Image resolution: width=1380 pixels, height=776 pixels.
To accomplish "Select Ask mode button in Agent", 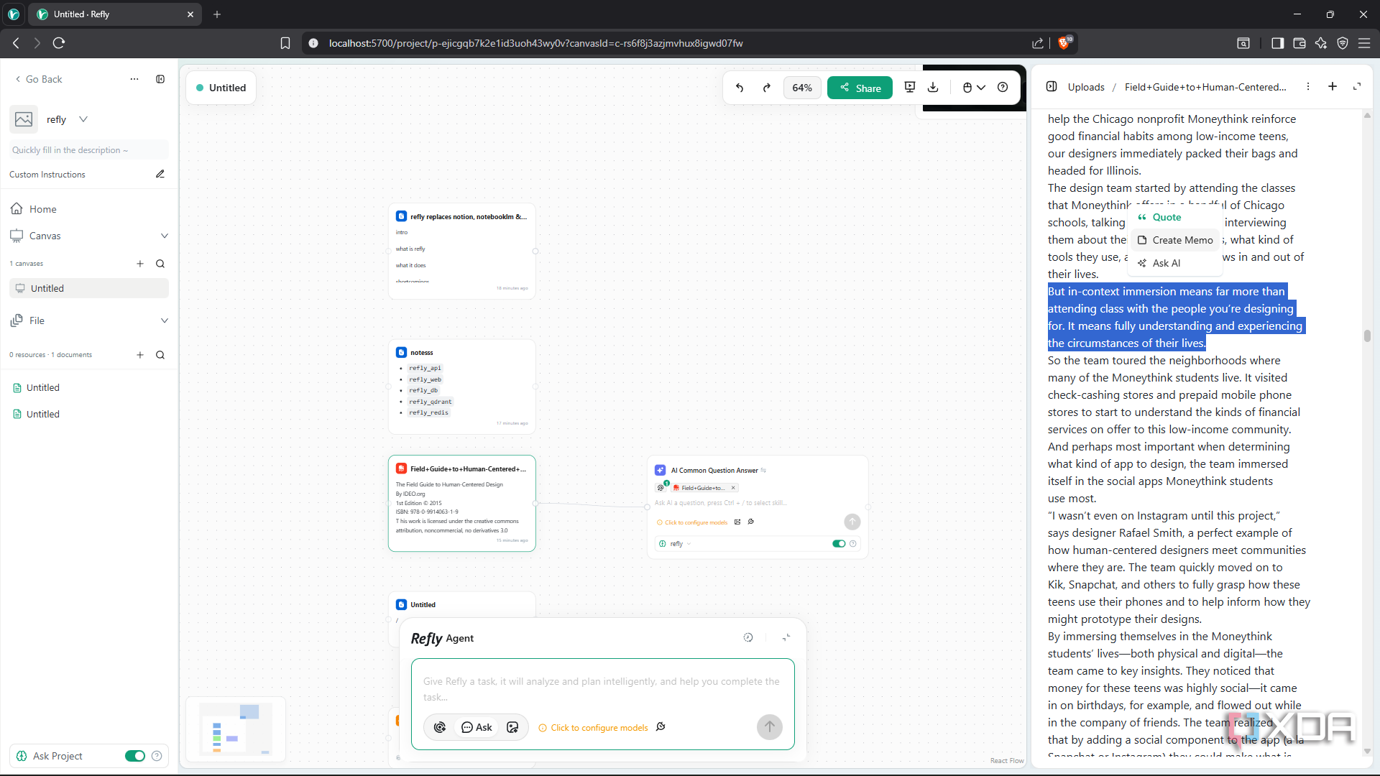I will [477, 727].
